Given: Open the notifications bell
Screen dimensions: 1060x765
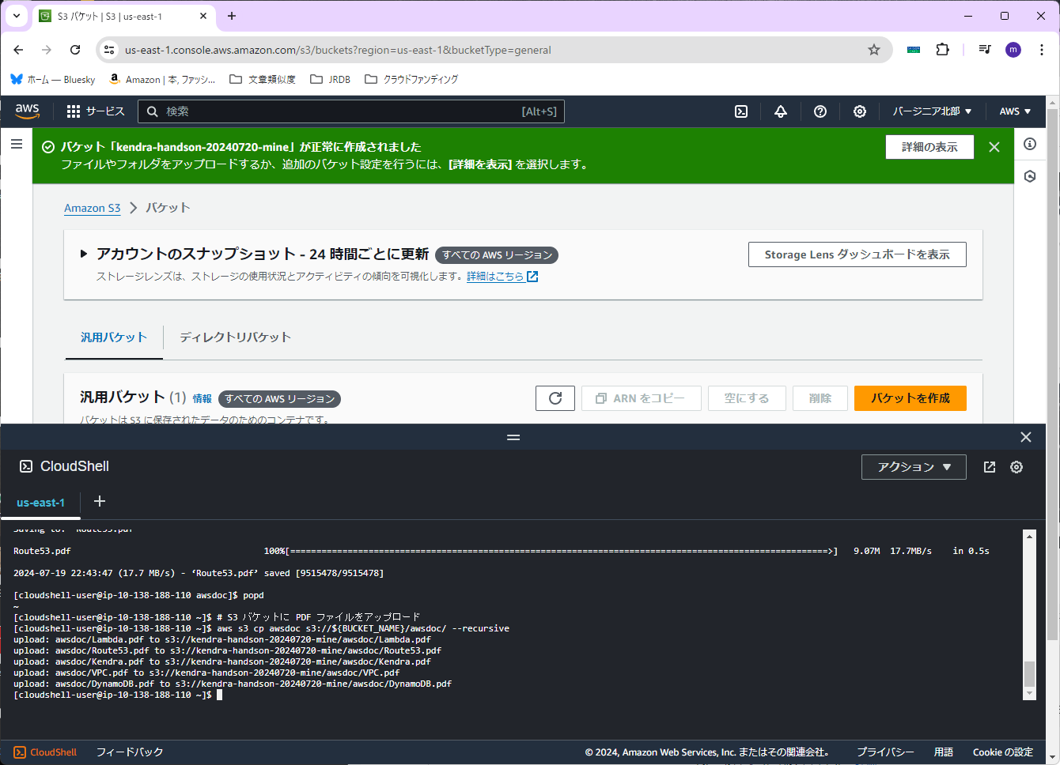Looking at the screenshot, I should click(781, 111).
